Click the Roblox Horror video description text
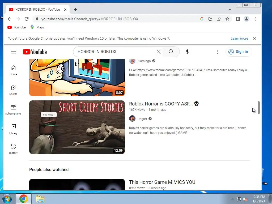Screen dimensions: 272x204 click(x=188, y=130)
